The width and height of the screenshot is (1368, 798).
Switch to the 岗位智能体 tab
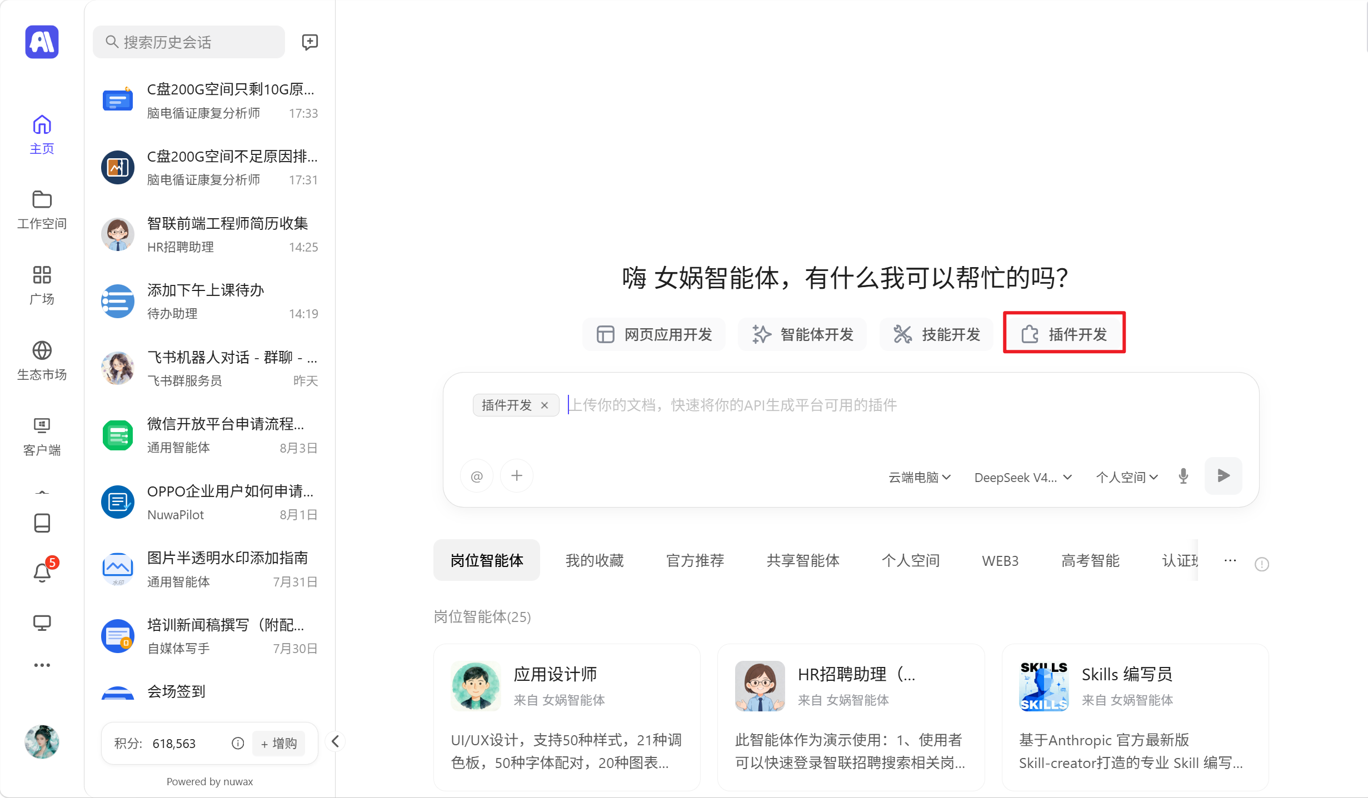487,560
